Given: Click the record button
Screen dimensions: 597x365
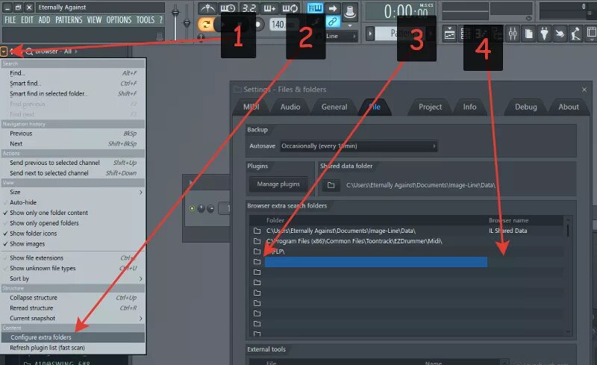Looking at the screenshot, I should pyautogui.click(x=258, y=25).
